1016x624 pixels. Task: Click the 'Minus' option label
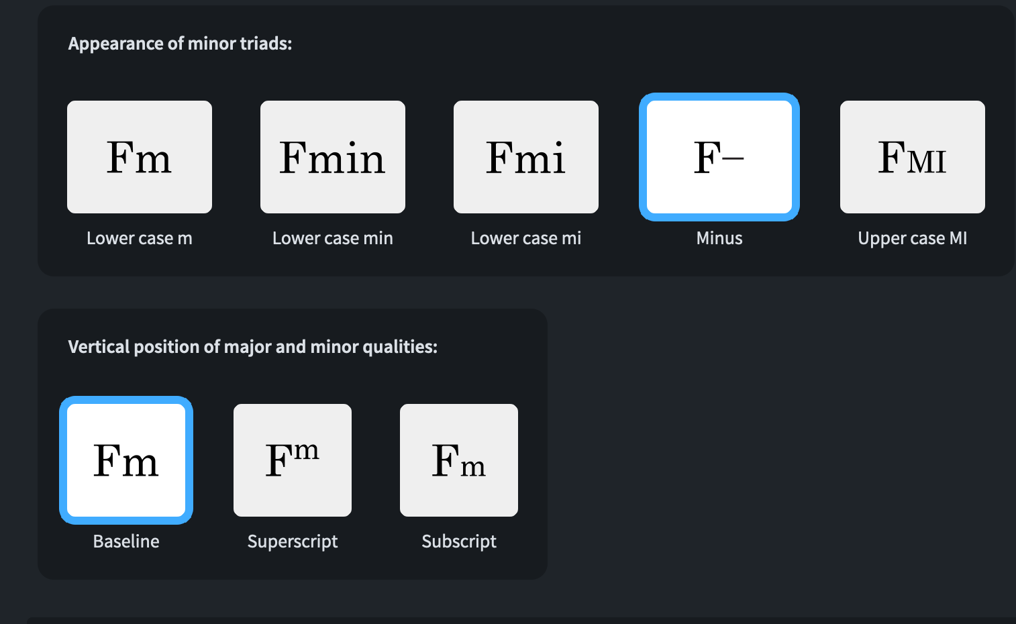point(719,238)
